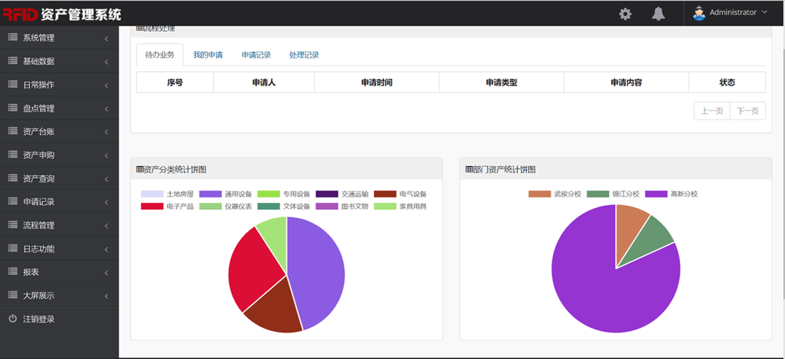Click the list icon beside 系统管理
The image size is (785, 359).
[x=13, y=38]
